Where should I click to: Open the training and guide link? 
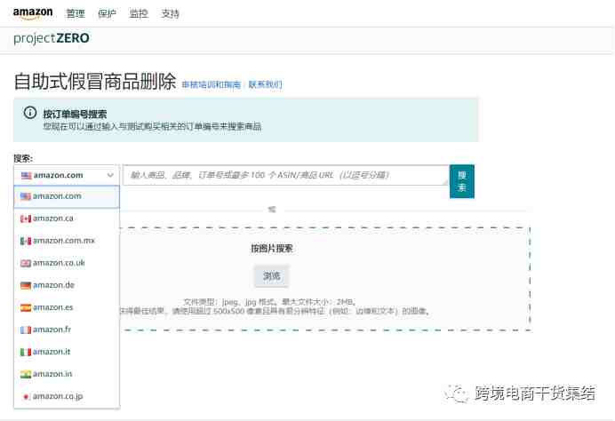211,84
